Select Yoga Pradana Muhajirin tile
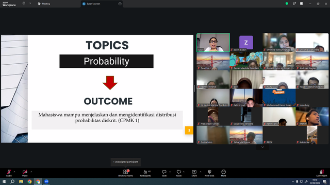The image size is (330, 185). click(x=312, y=80)
